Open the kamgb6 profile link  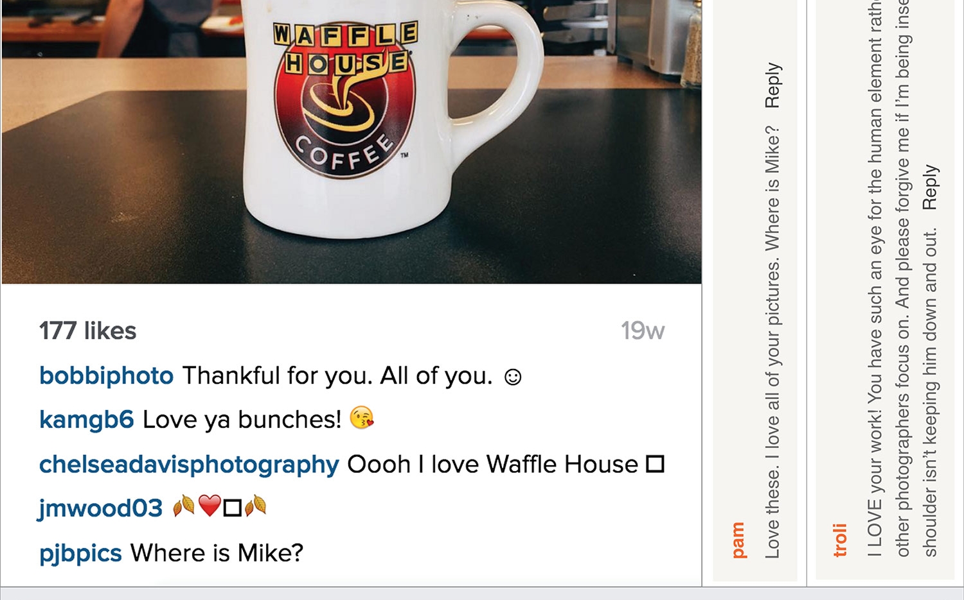pyautogui.click(x=86, y=420)
